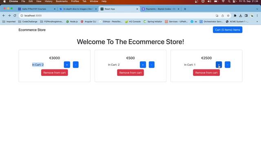Open the Apple menu
The height and width of the screenshot is (147, 261).
[4, 1]
